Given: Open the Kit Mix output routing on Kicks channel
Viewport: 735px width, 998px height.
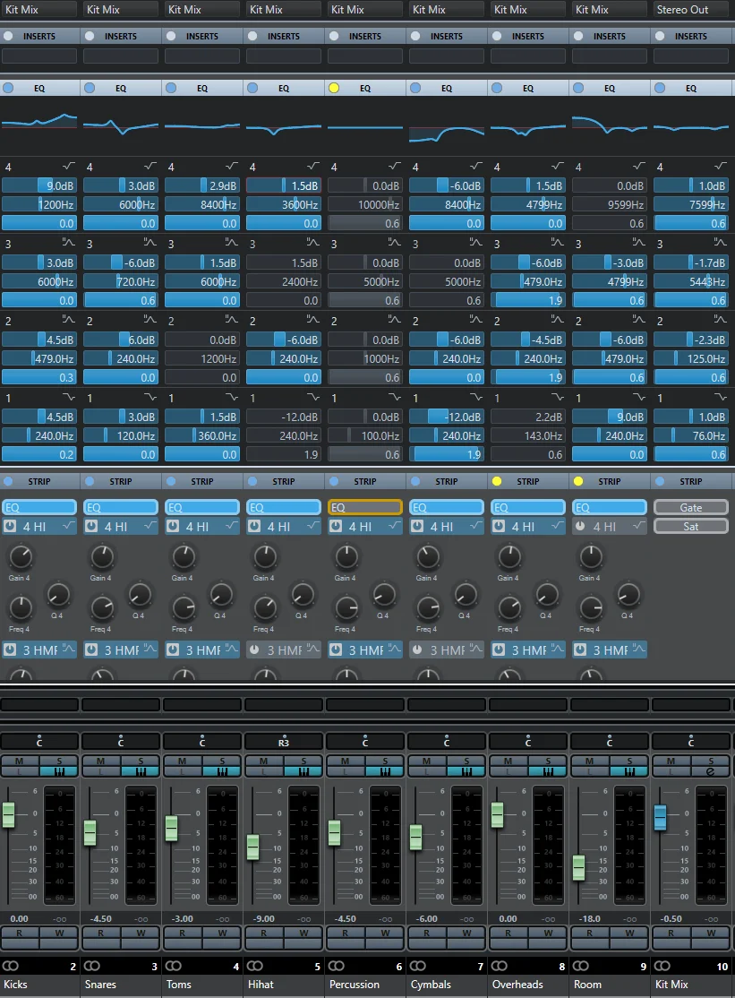Looking at the screenshot, I should click(x=39, y=9).
